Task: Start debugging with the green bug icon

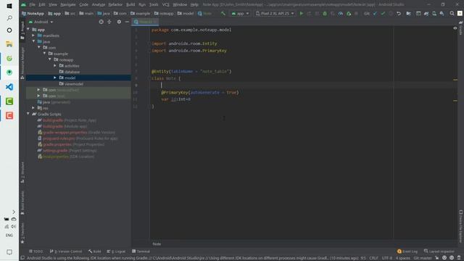Action: (x=325, y=14)
